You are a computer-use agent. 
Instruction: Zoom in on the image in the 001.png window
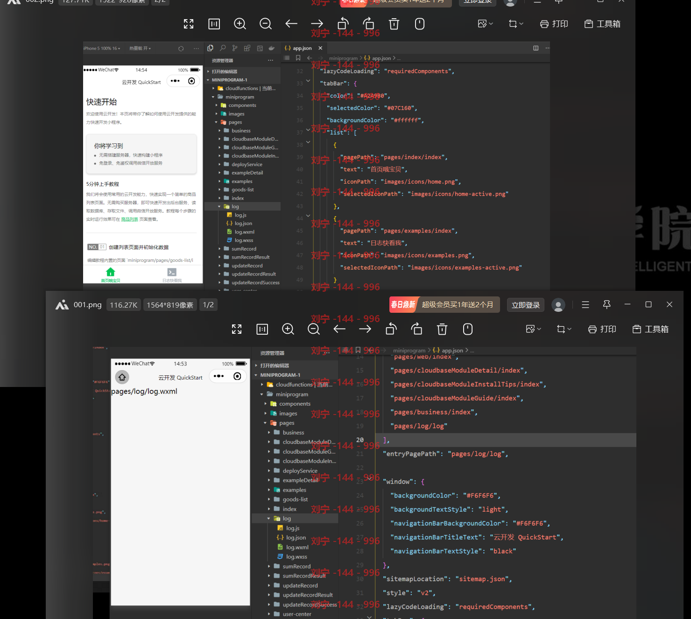pos(288,329)
